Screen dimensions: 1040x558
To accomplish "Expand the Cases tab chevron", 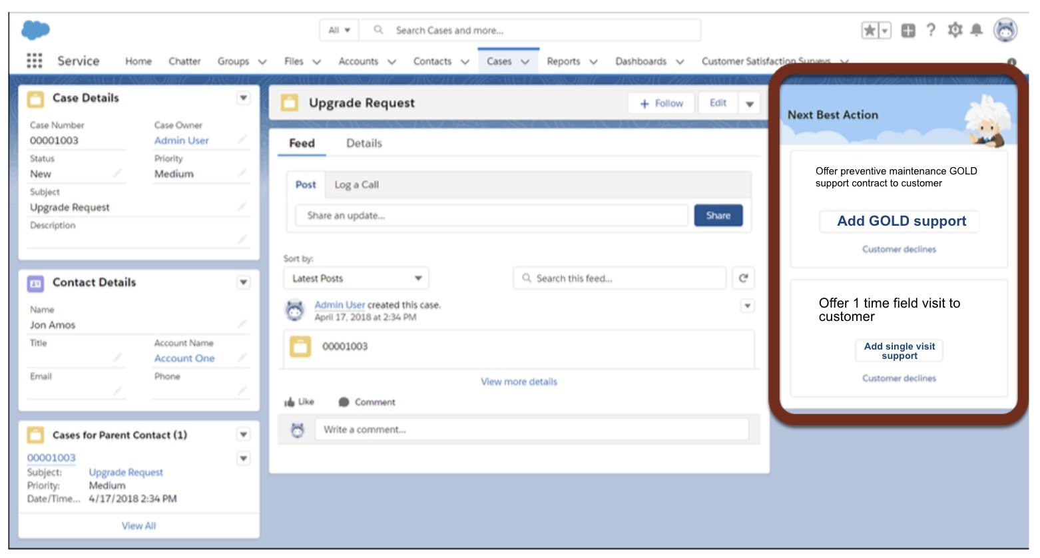I will (525, 61).
